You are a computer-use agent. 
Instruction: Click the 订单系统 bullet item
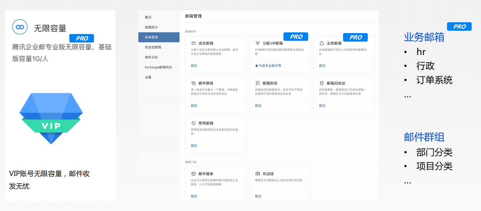pos(434,80)
